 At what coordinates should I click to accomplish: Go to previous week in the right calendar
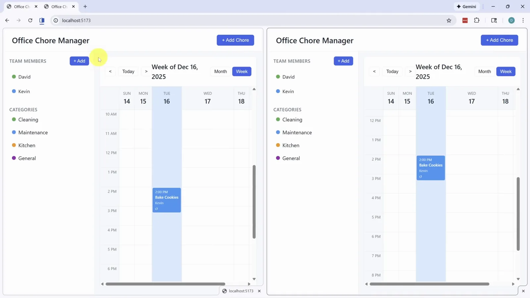(x=374, y=72)
